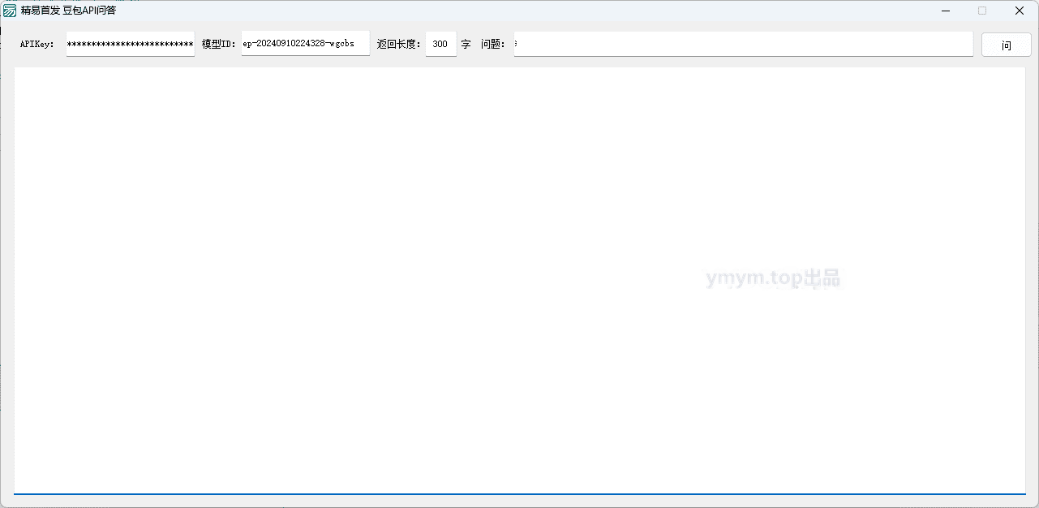Click the greyed-out maximize button

[982, 11]
